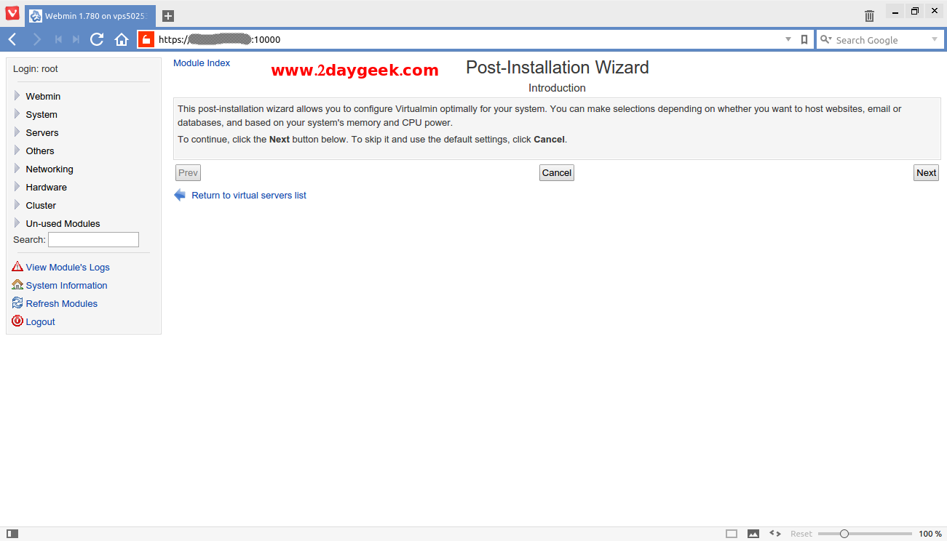Screen dimensions: 947x541
Task: Click the rewind history button
Action: pos(58,39)
